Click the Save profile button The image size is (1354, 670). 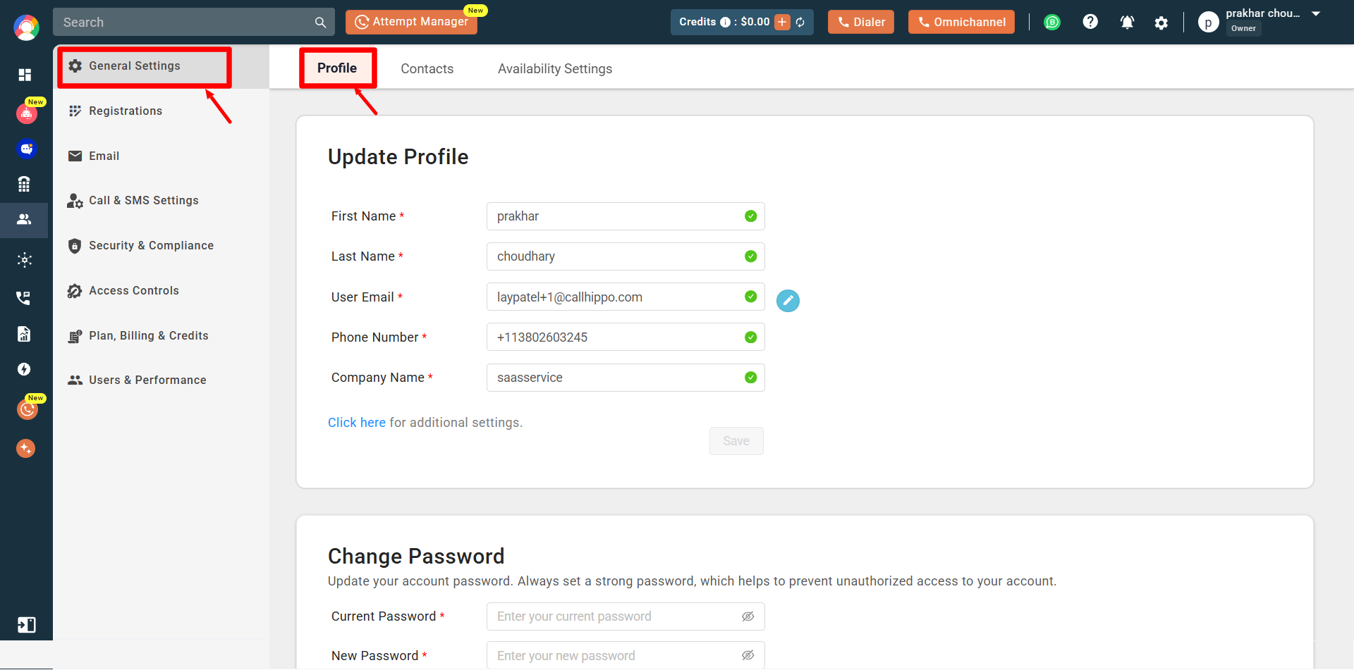(736, 441)
